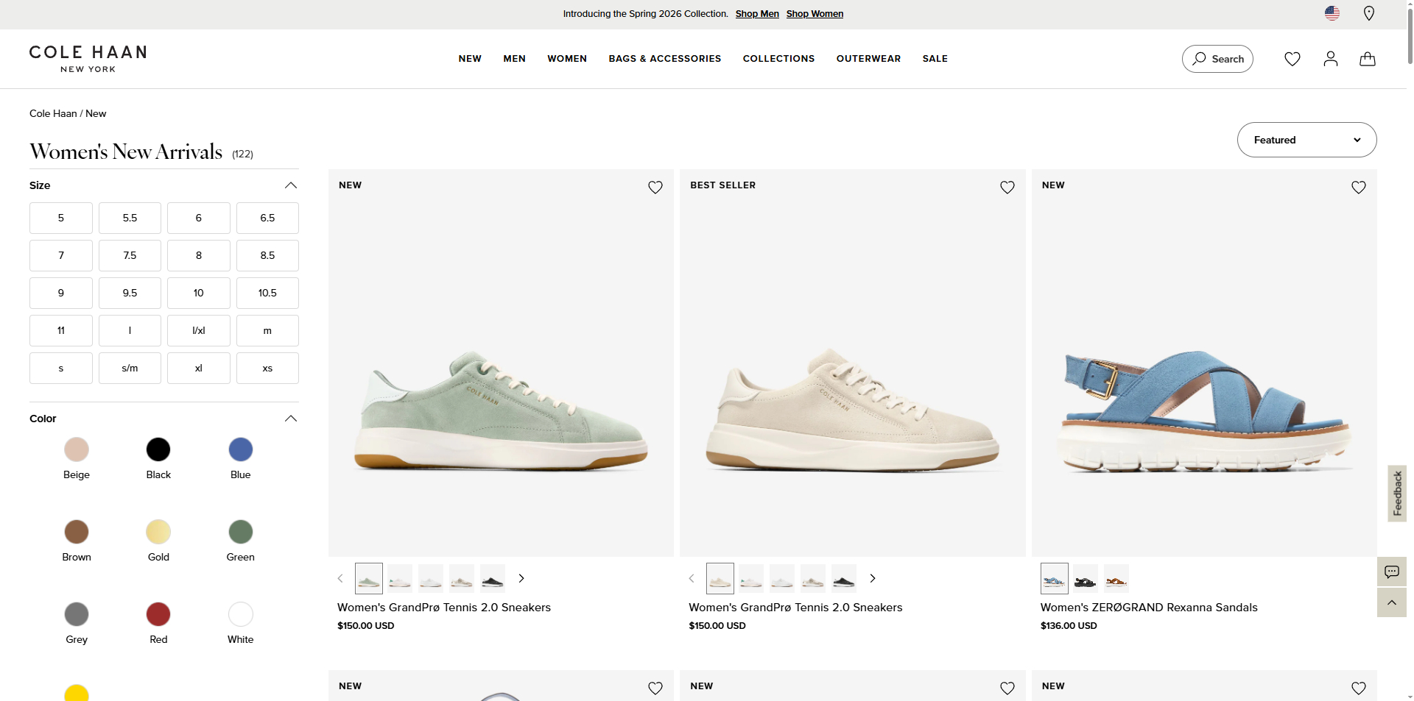Collapse the Size filter section

tap(290, 185)
